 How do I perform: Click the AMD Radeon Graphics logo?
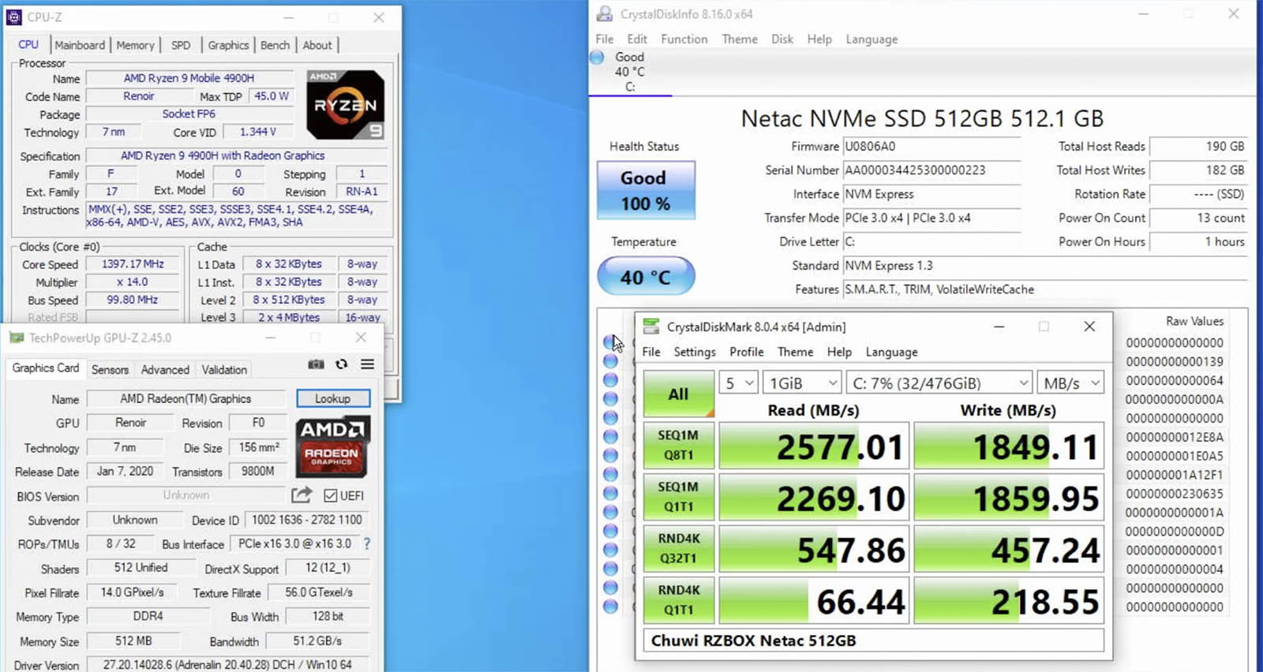[332, 447]
